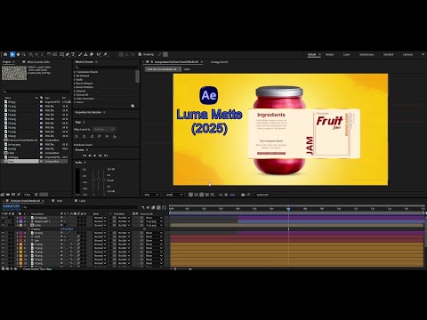The width and height of the screenshot is (427, 320).
Task: Open the viewer resolution dropdown
Action: click(x=174, y=195)
